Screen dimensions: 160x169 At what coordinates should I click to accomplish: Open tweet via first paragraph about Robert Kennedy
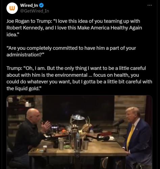(x=74, y=28)
